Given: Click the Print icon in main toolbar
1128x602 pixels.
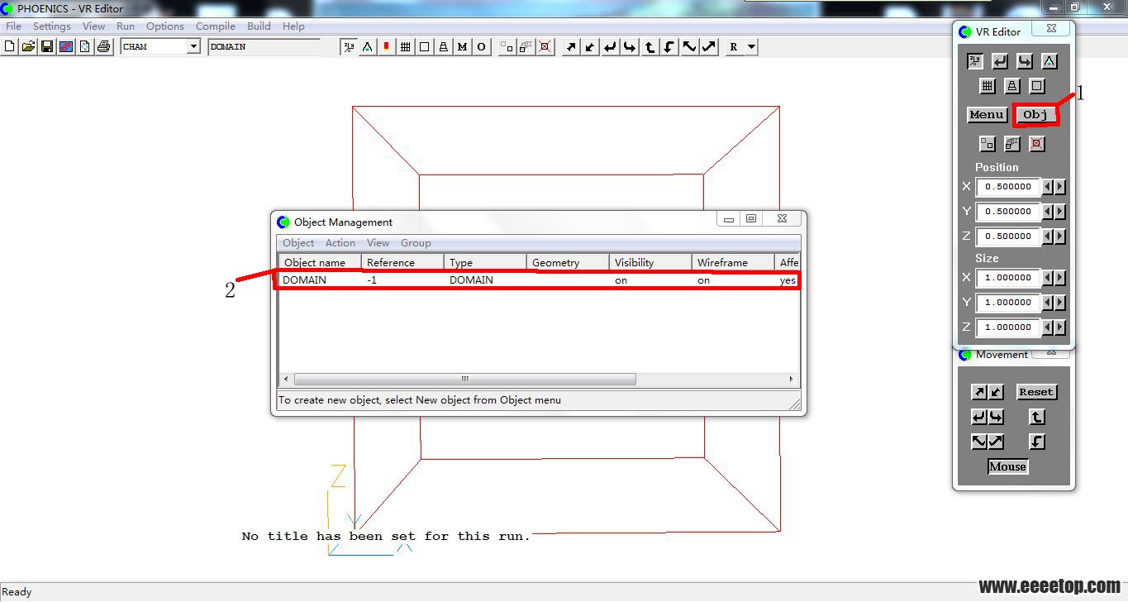Looking at the screenshot, I should [x=103, y=47].
